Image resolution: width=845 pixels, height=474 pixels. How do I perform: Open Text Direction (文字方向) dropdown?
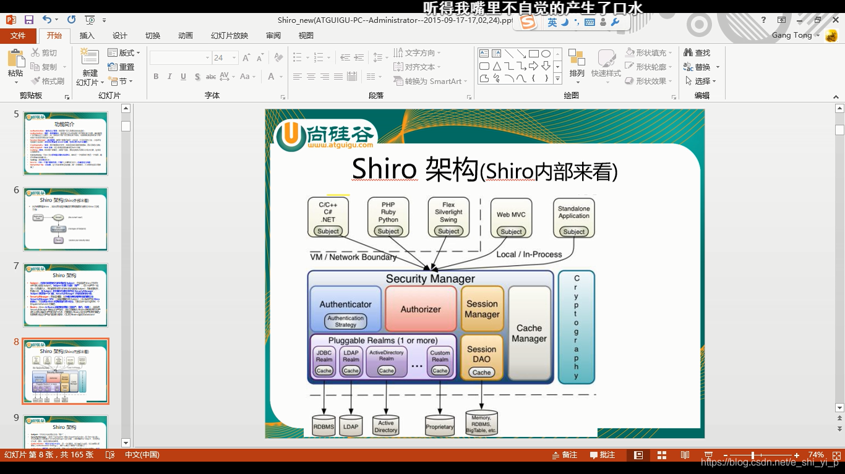click(418, 53)
